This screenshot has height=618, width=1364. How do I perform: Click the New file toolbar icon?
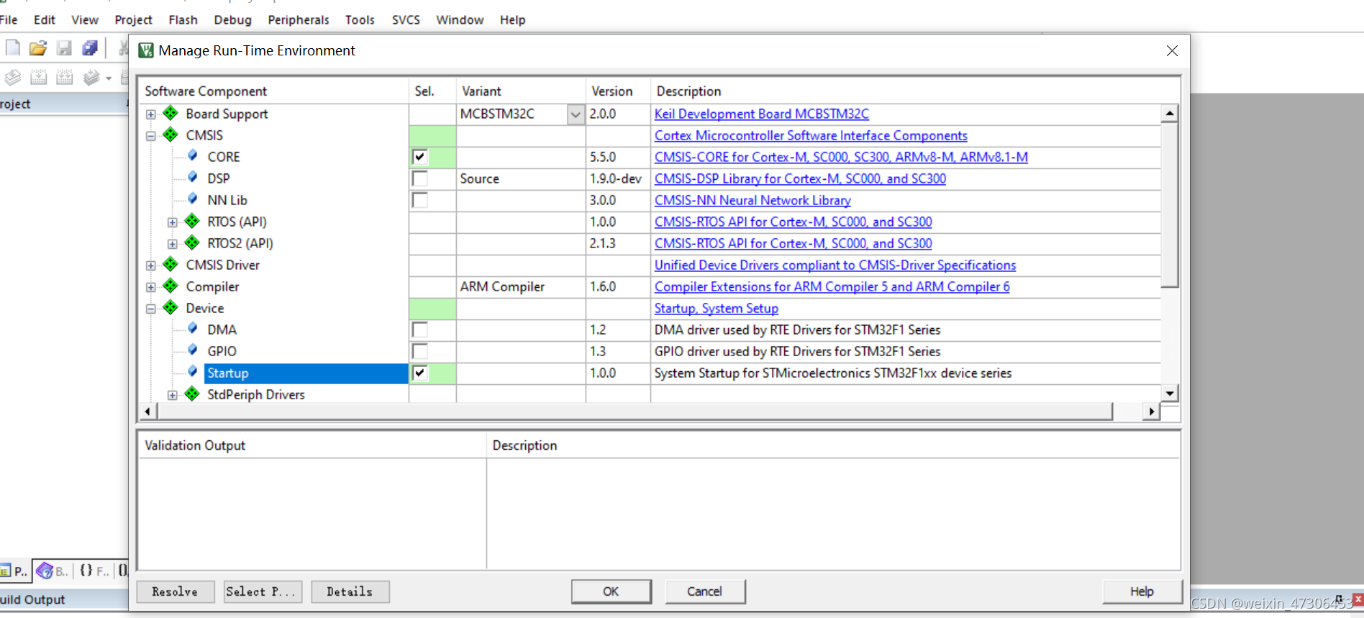pyautogui.click(x=13, y=48)
